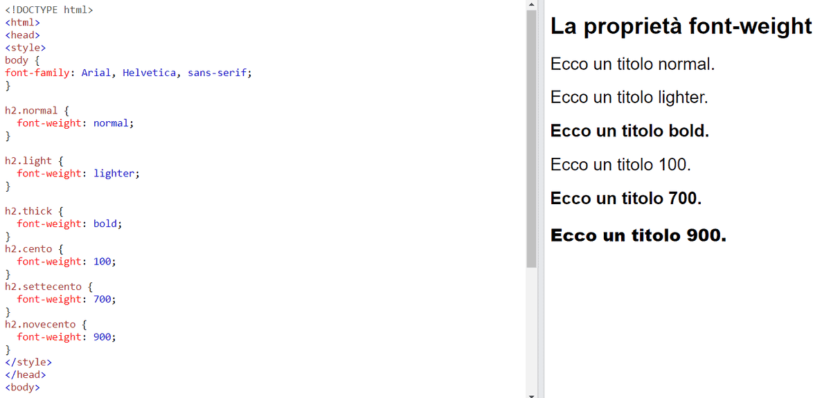
Task: Click the h2.normal selector in the code
Action: point(31,111)
